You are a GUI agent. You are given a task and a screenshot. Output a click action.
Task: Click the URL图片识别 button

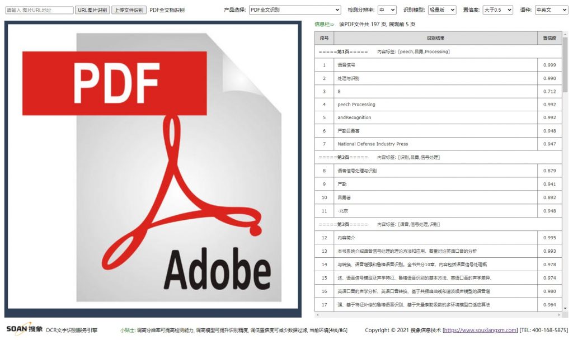tap(92, 10)
